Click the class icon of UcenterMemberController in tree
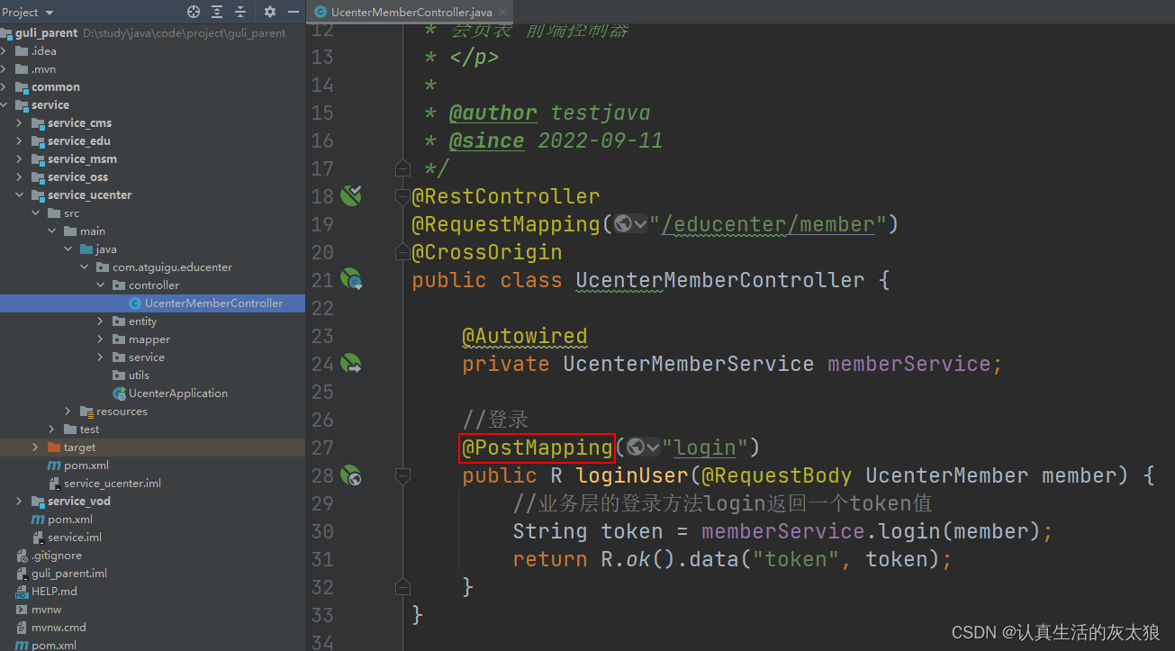 pos(135,303)
